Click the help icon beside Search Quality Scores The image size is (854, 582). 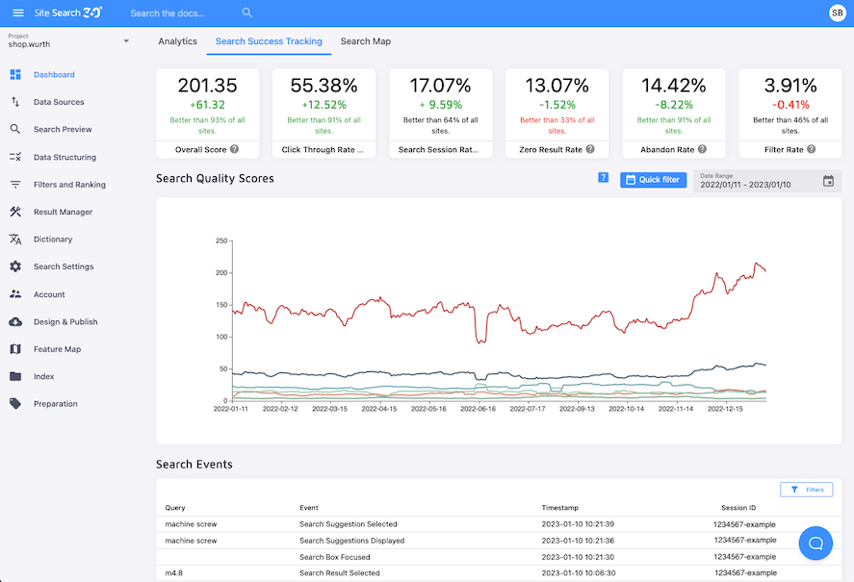coord(603,179)
